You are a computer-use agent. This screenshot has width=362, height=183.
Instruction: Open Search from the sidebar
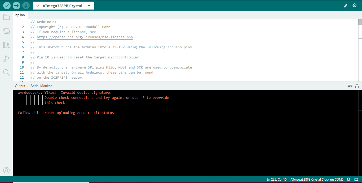(x=6, y=72)
